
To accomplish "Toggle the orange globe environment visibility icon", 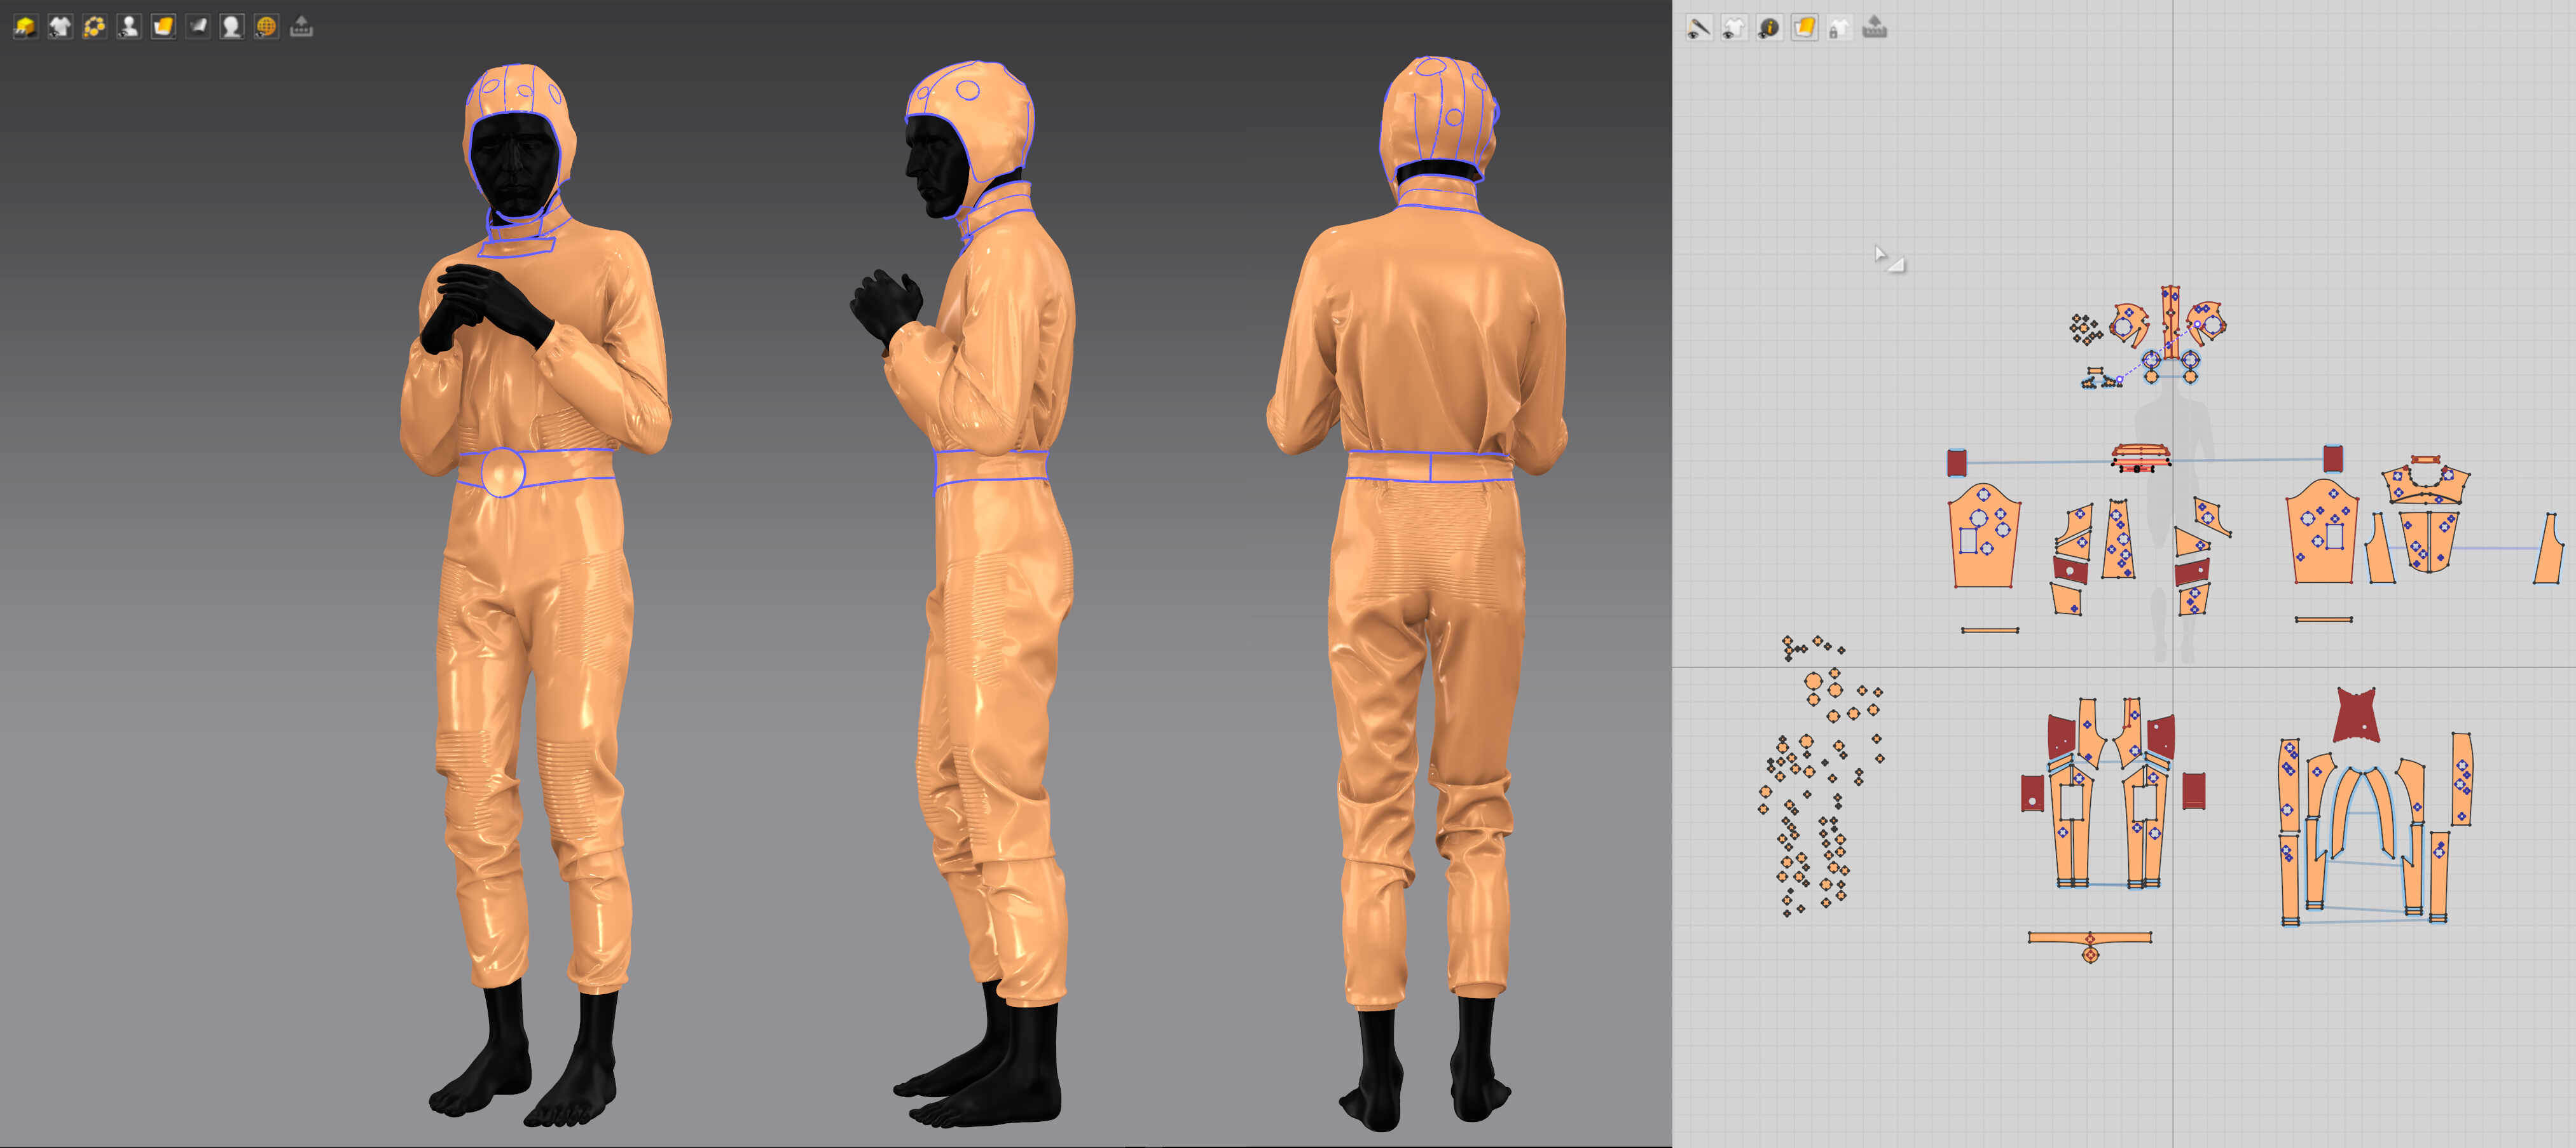I will tap(266, 27).
